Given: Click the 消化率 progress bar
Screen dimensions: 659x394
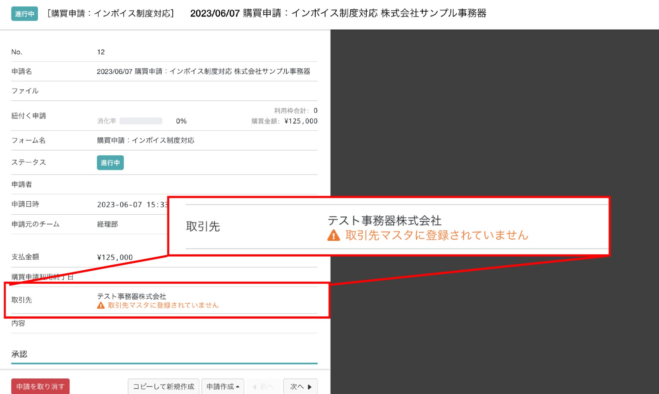Looking at the screenshot, I should [141, 121].
